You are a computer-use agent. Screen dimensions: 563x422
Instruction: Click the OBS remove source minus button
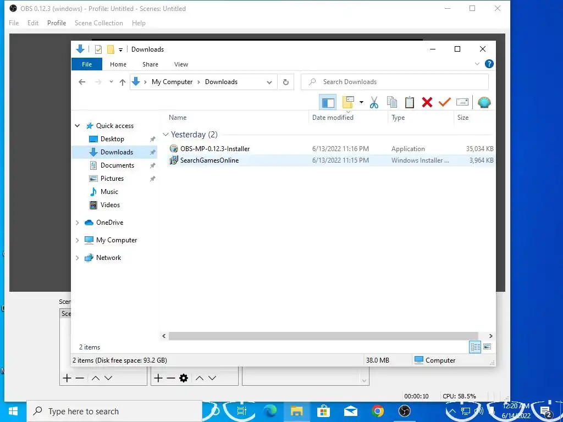(171, 378)
